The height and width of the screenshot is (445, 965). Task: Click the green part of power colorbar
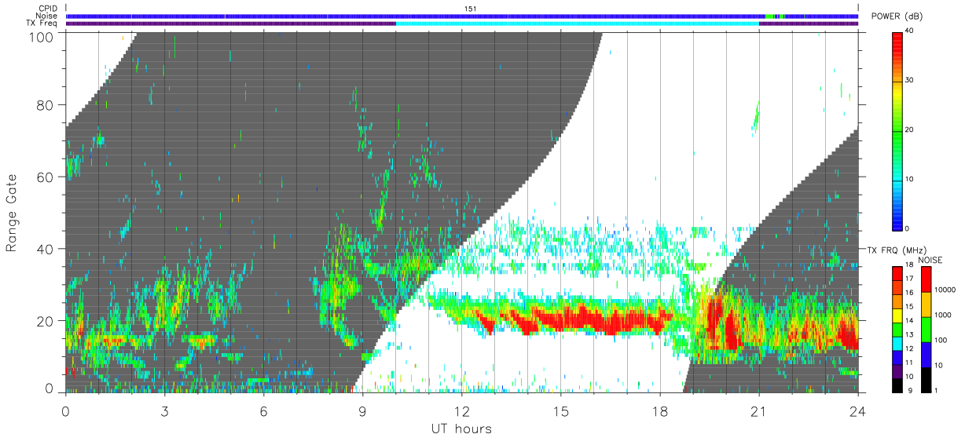point(897,133)
